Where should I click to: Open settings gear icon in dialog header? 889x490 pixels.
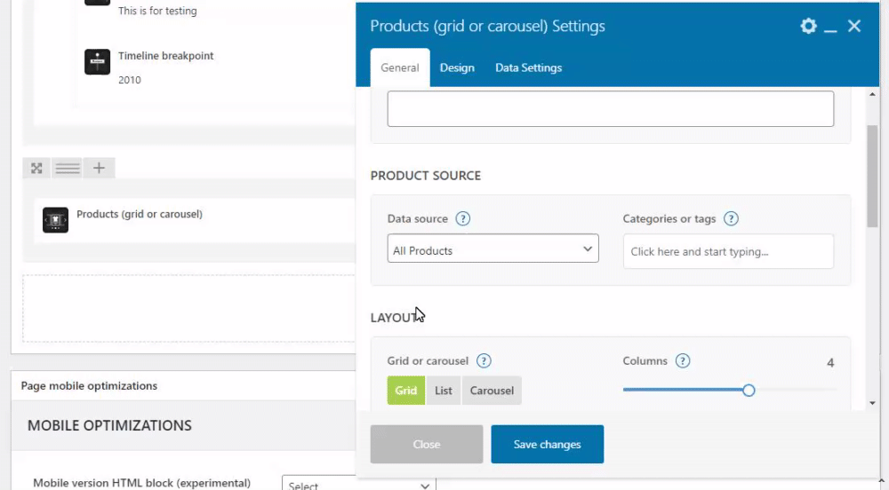[808, 27]
